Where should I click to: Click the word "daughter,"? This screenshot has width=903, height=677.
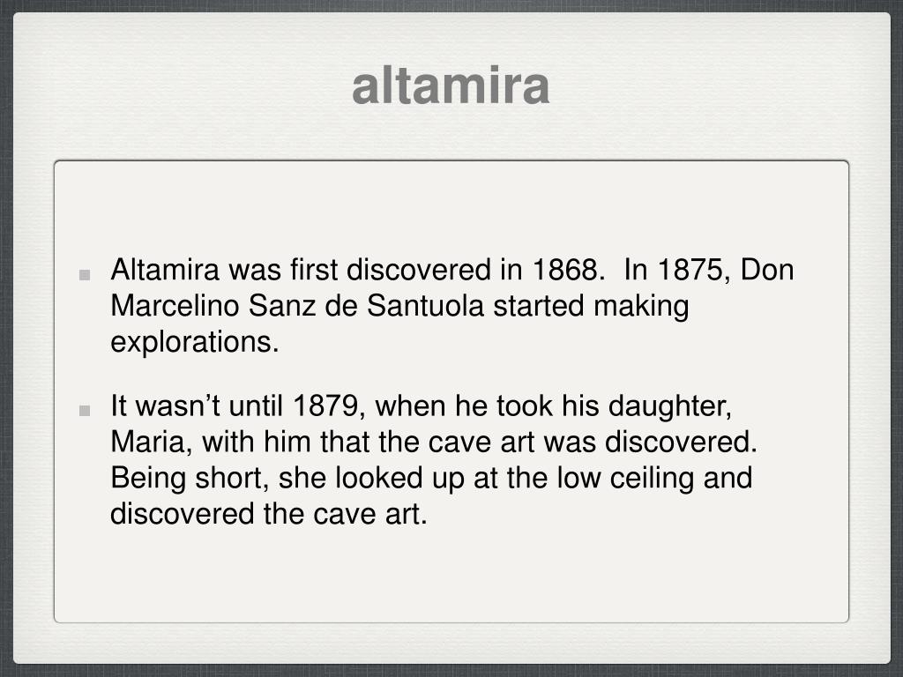pos(670,405)
